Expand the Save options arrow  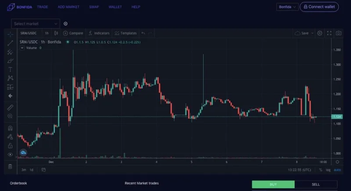tap(312, 33)
